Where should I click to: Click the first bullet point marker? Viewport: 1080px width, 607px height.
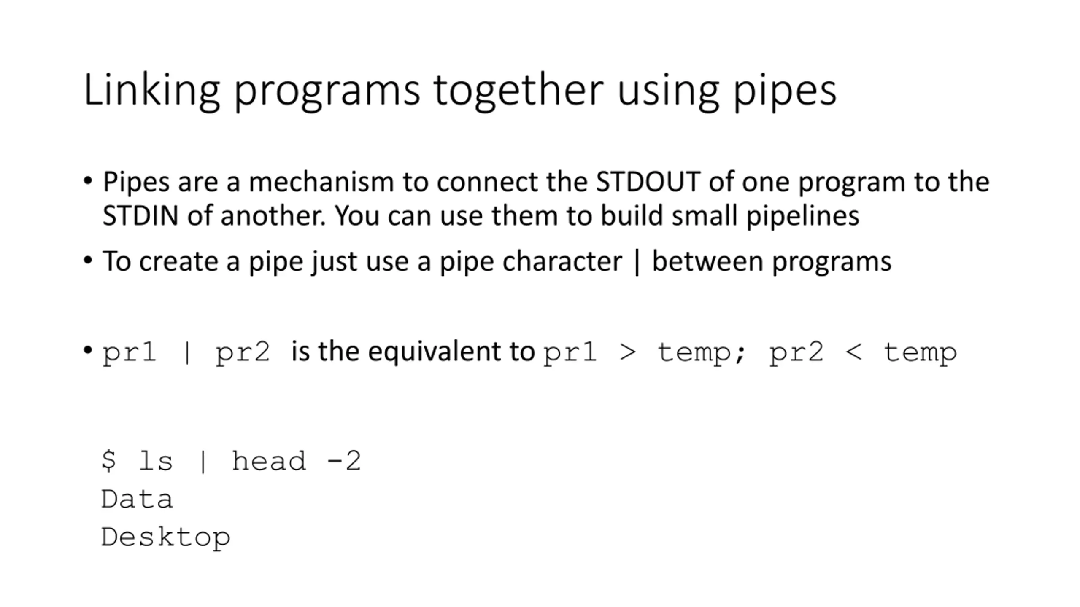tap(88, 181)
